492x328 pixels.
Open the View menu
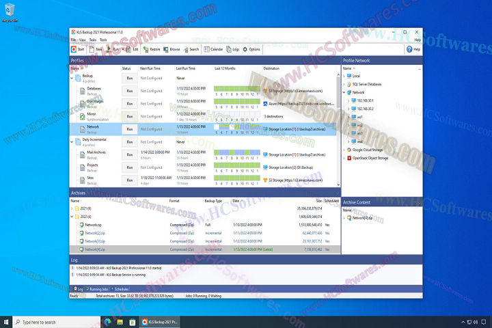pos(82,40)
